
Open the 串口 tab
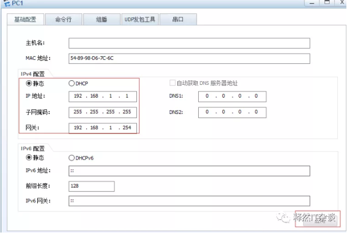[178, 19]
